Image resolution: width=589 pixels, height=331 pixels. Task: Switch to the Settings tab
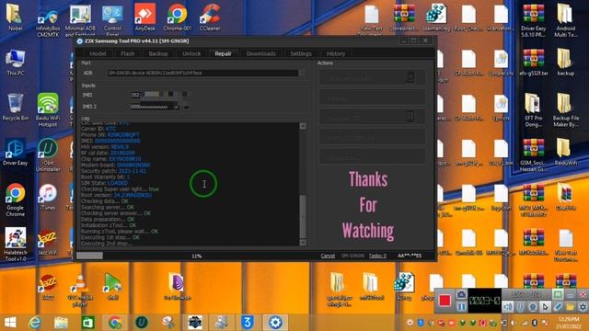301,53
